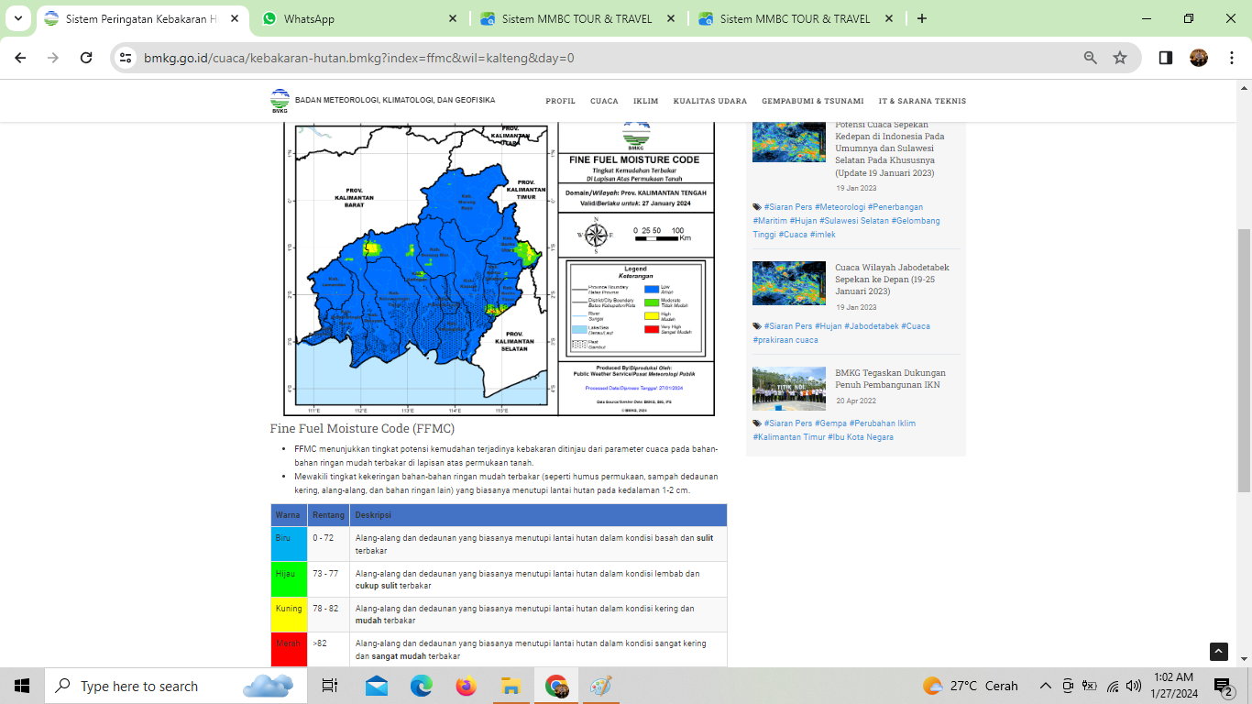The image size is (1252, 704).
Task: Click the Biru color cell in table
Action: click(x=289, y=544)
